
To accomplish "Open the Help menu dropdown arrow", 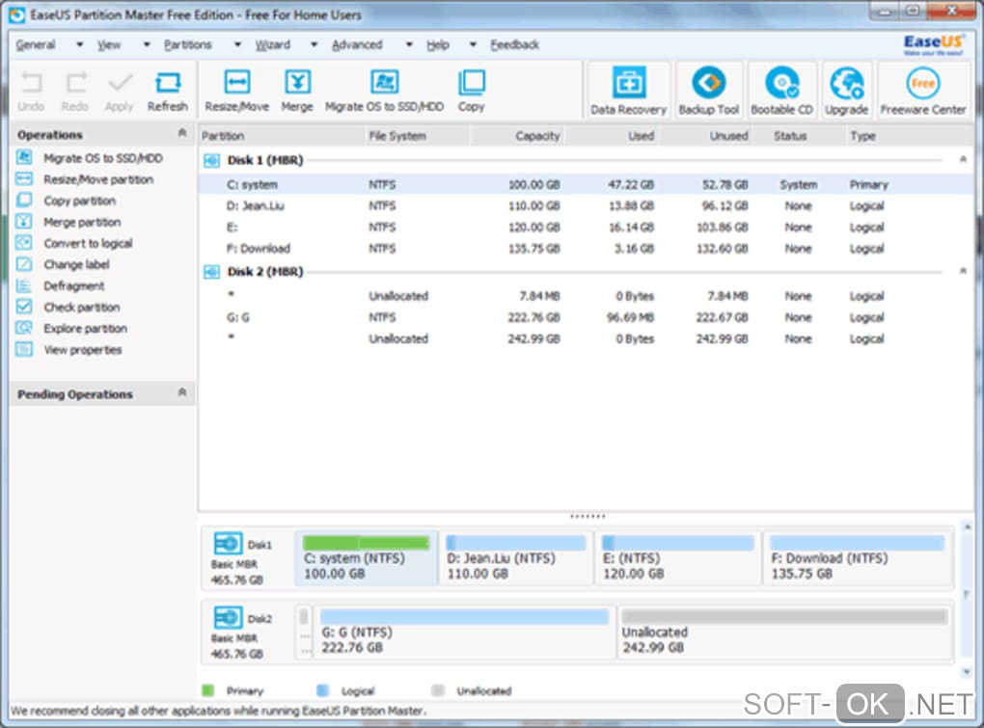I will coord(473,44).
